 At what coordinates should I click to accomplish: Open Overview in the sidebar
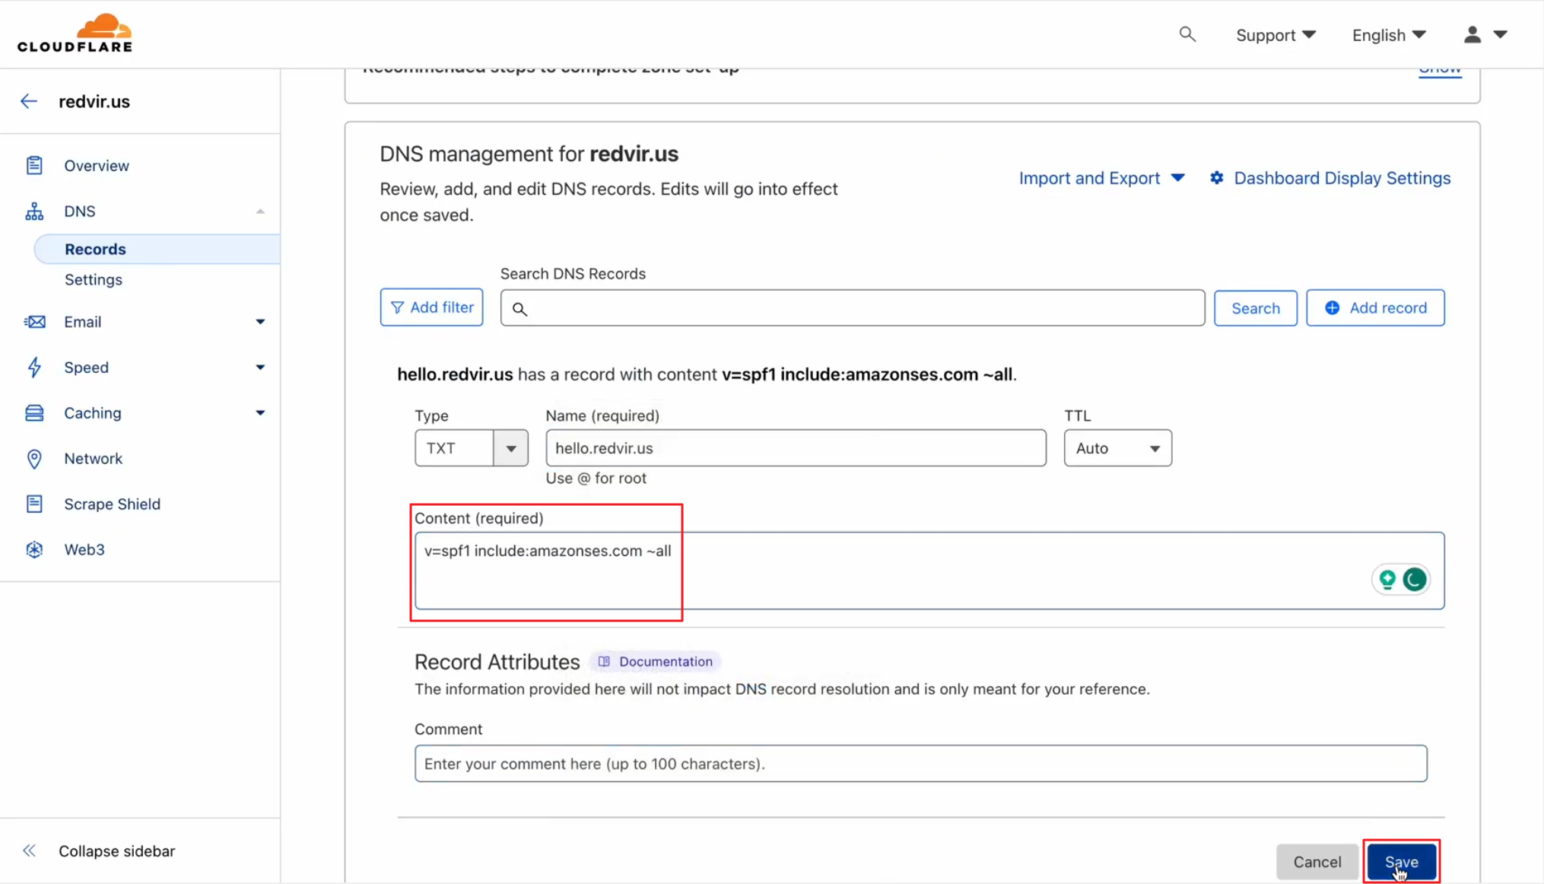point(97,166)
